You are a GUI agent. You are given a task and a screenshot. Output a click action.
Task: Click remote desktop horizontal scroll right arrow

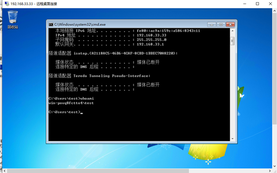(x=270, y=171)
